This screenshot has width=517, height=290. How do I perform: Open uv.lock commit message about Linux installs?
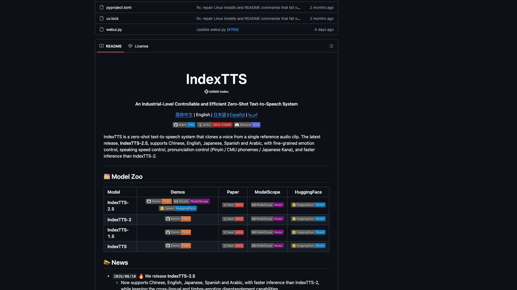[x=248, y=19]
